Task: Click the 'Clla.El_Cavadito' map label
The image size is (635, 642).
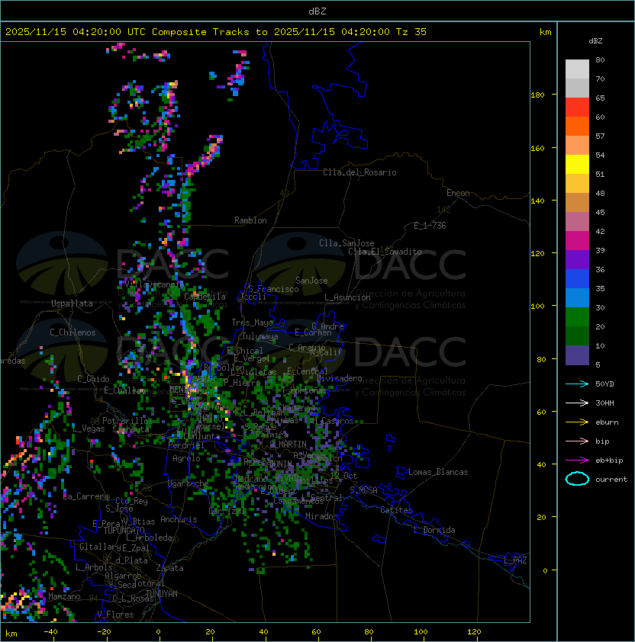Action: pyautogui.click(x=385, y=252)
